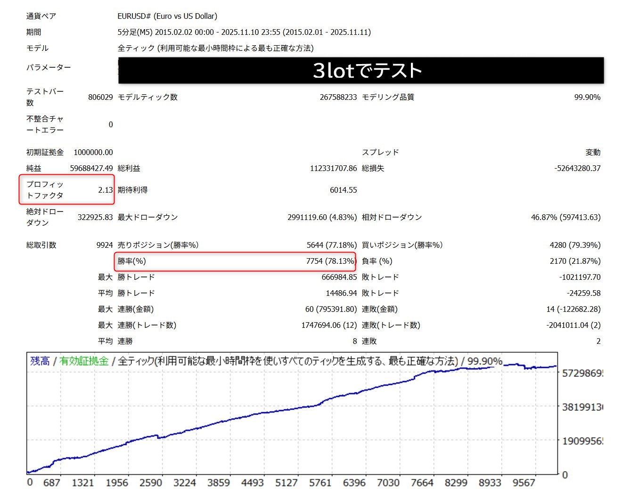The image size is (623, 489).
Task: Click the 総利益 value 112331707.86
Action: [x=333, y=168]
